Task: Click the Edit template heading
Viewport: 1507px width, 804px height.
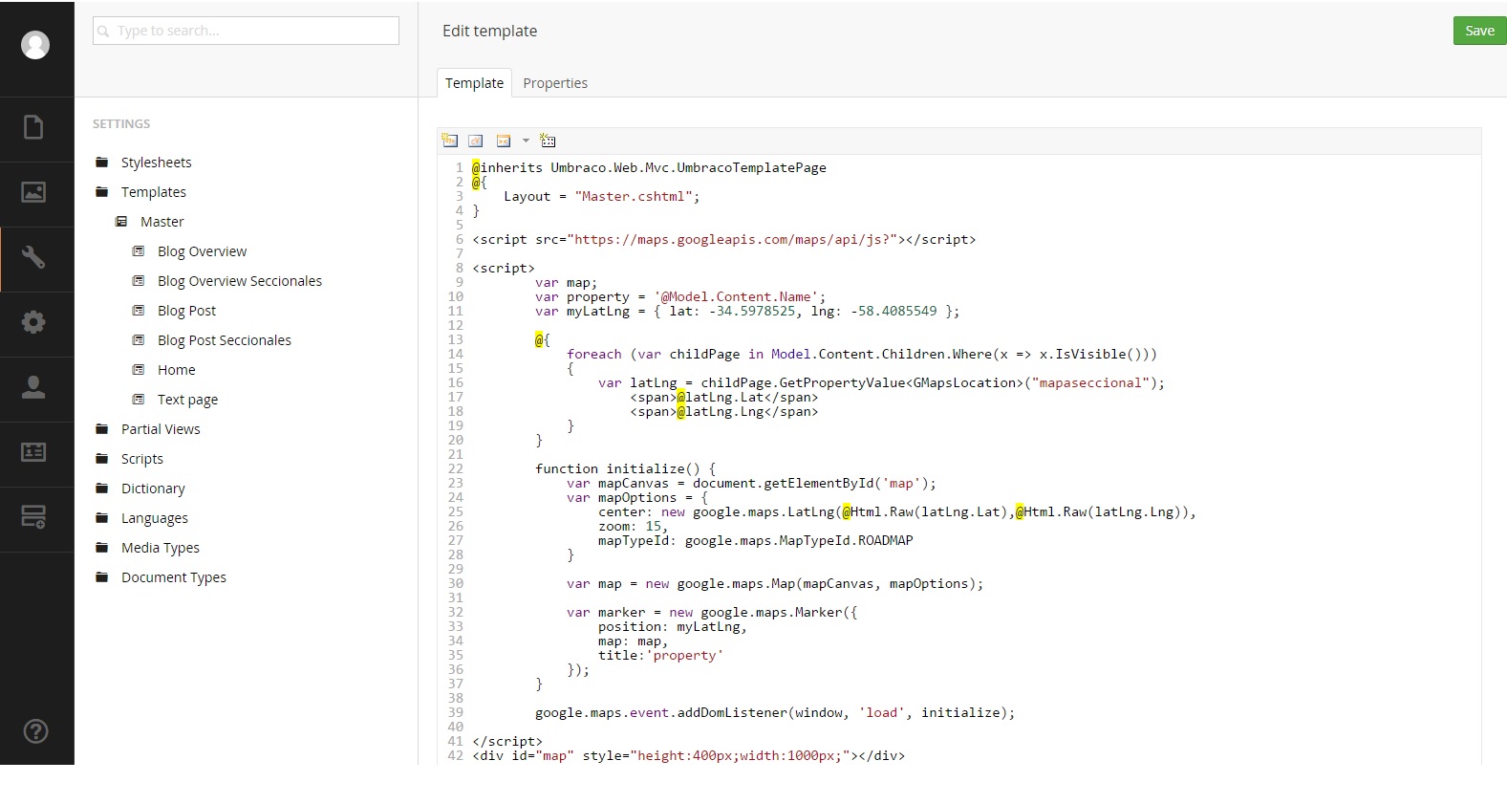Action: point(489,31)
